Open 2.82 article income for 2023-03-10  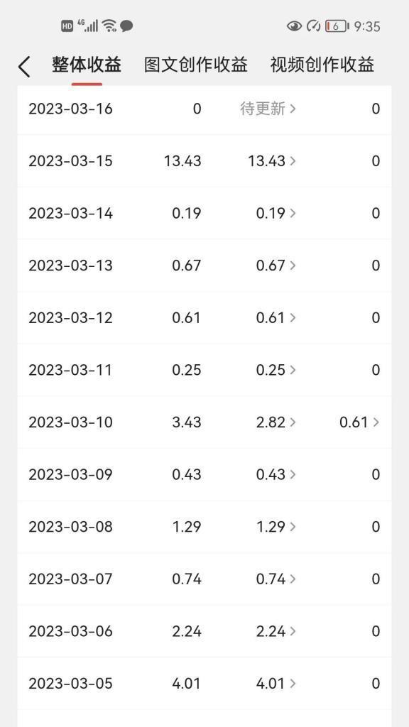(x=276, y=422)
